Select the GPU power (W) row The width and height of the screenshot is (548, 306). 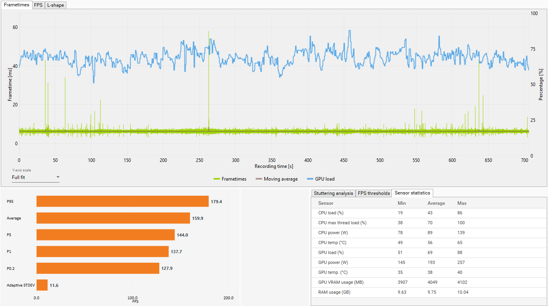coord(428,262)
